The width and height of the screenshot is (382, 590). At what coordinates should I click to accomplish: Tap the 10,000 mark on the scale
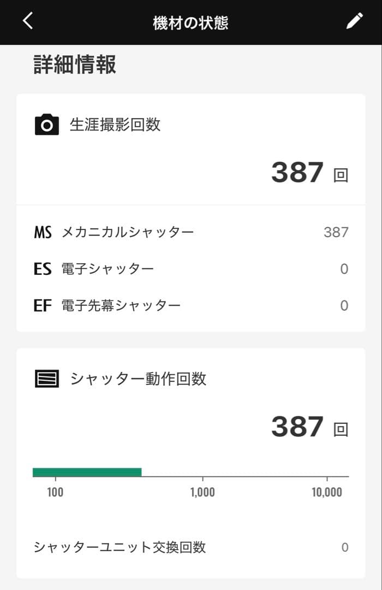click(326, 492)
